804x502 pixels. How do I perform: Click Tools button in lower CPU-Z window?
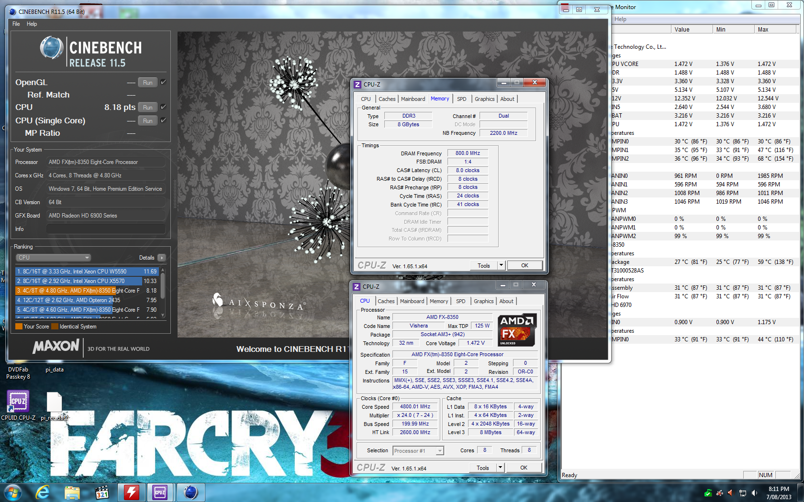[x=482, y=468]
